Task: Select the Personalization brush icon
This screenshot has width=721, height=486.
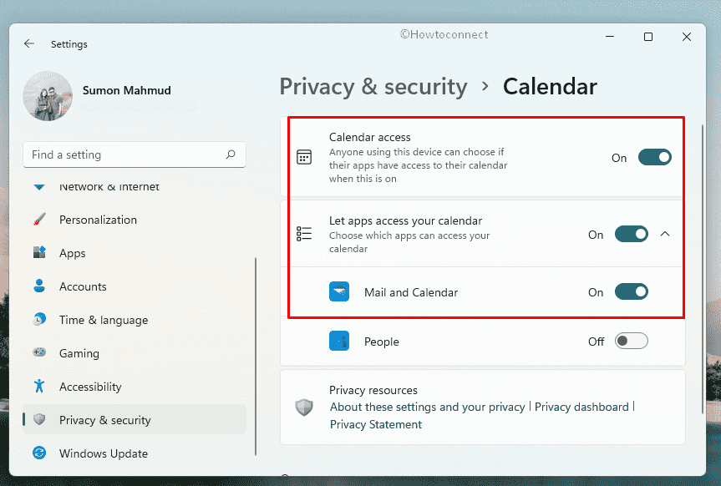Action: 41,219
